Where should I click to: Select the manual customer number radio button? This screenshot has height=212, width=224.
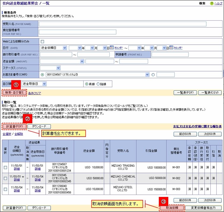coord(153,75)
